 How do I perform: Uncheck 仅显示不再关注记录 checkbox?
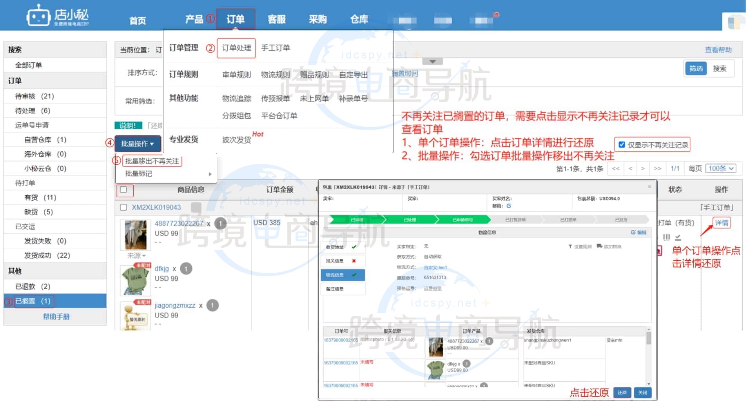click(x=622, y=144)
